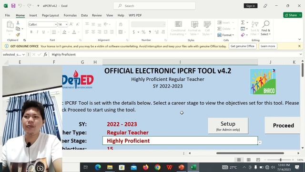This screenshot has height=172, width=305.
Task: Open the Career Stage dropdown arrow
Action: (260, 142)
